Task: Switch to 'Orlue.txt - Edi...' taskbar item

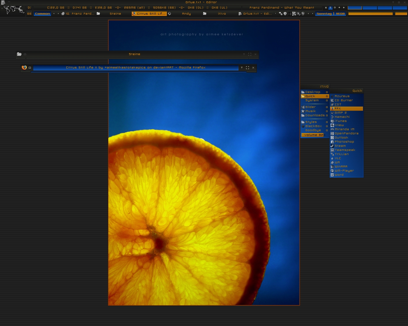Action: click(256, 14)
